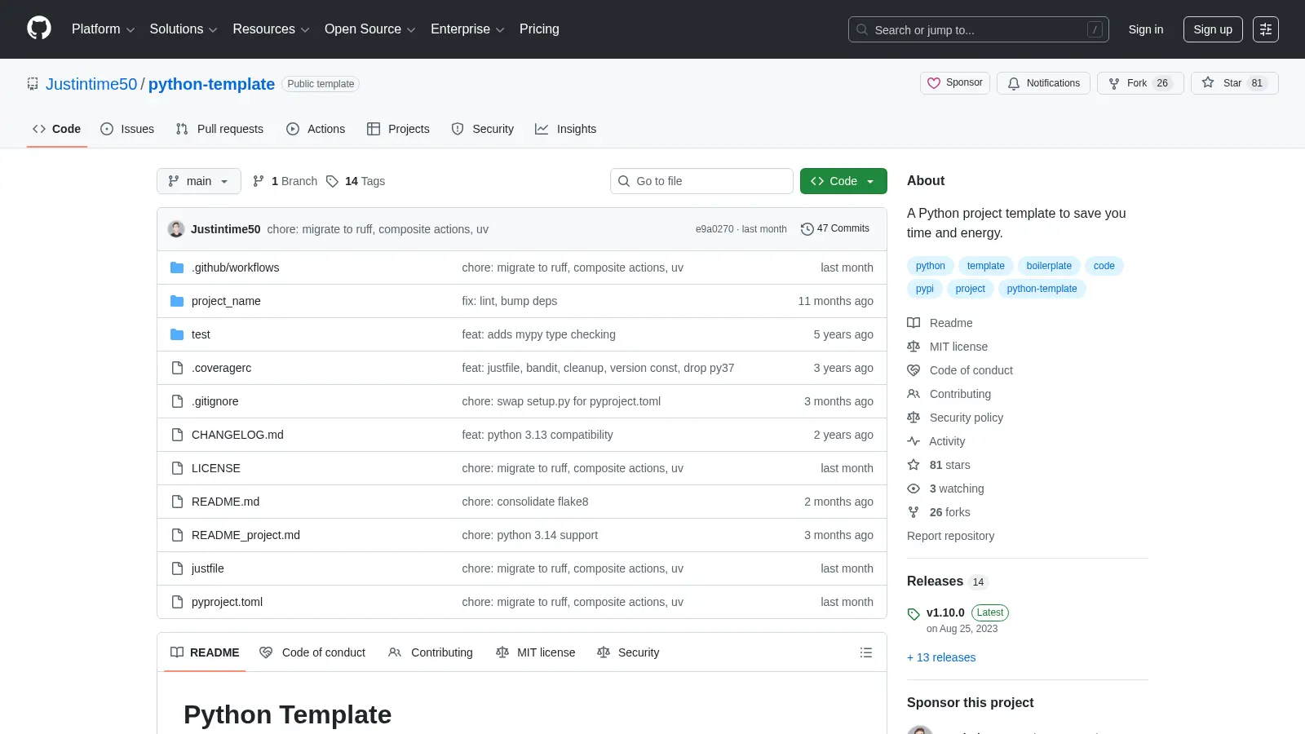1305x734 pixels.
Task: Select the MIT license tab
Action: tap(536, 652)
